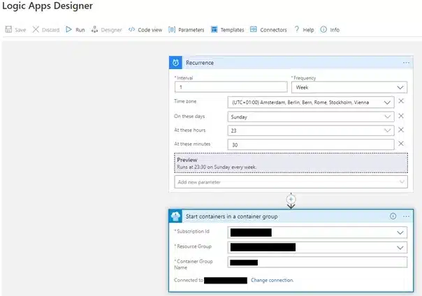Click the Info circle icon in toolbar

click(323, 29)
